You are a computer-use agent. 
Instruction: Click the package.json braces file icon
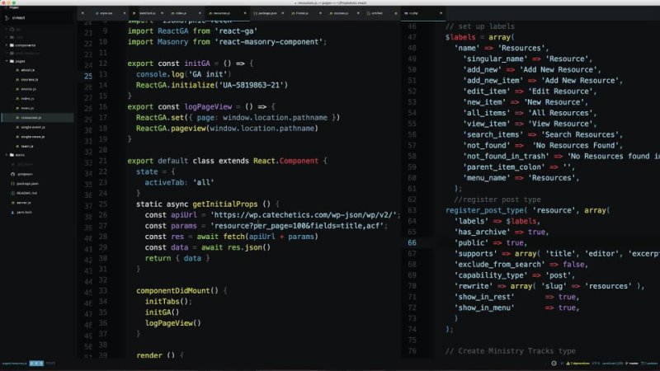point(12,183)
